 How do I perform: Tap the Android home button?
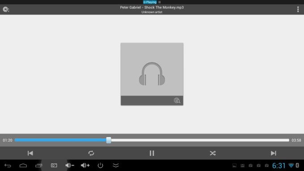pyautogui.click(x=23, y=165)
